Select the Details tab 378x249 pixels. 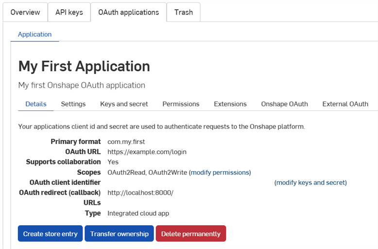click(36, 104)
